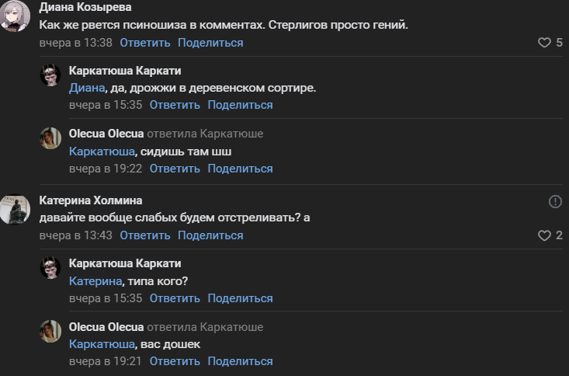Open Диана Козырева's avatar
Image resolution: width=569 pixels, height=376 pixels.
(16, 17)
